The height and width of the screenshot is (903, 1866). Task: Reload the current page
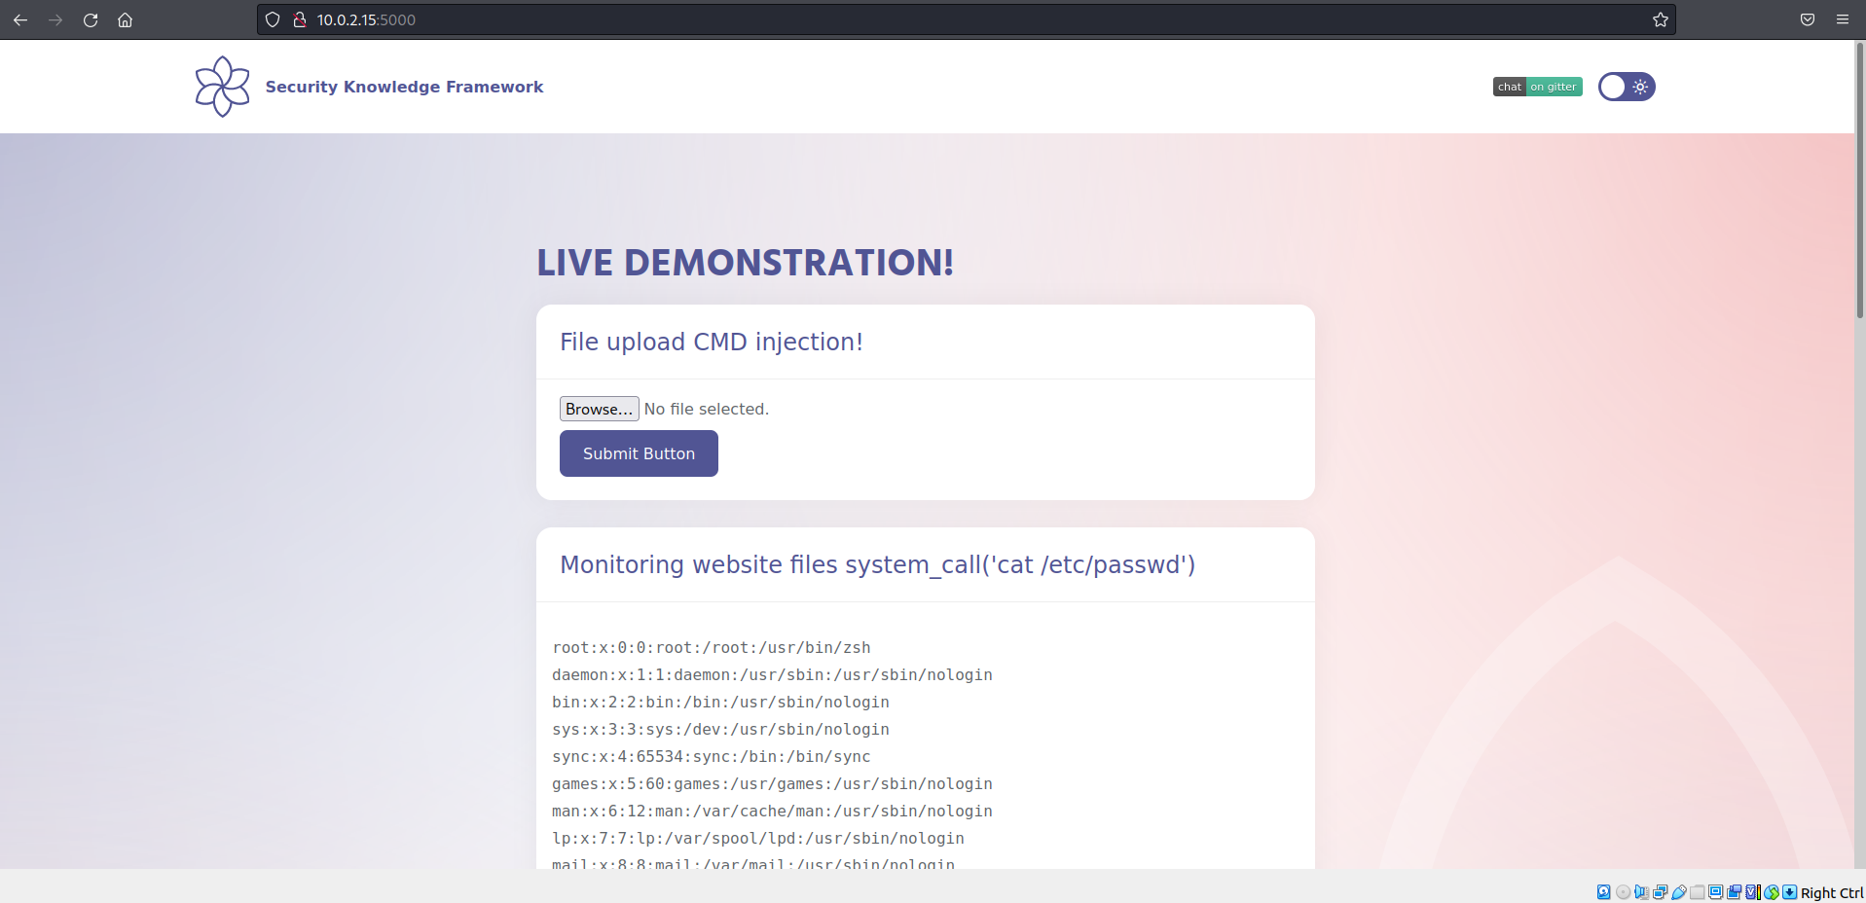tap(91, 19)
